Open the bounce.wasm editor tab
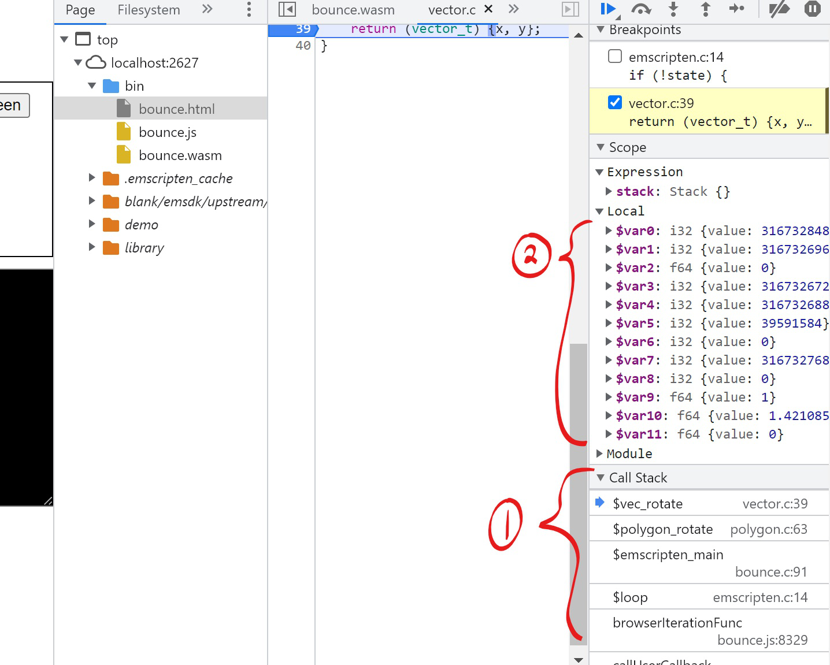 click(x=353, y=10)
